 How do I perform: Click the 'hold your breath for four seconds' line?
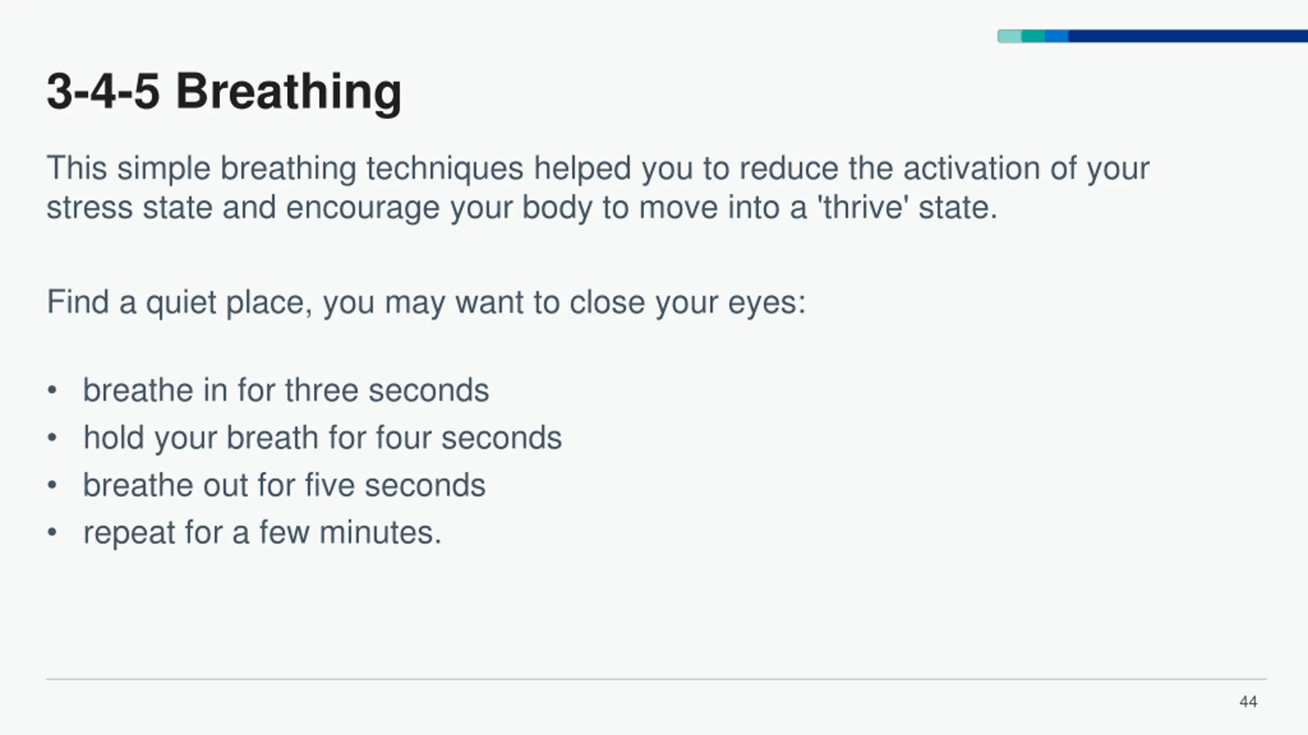pos(322,438)
